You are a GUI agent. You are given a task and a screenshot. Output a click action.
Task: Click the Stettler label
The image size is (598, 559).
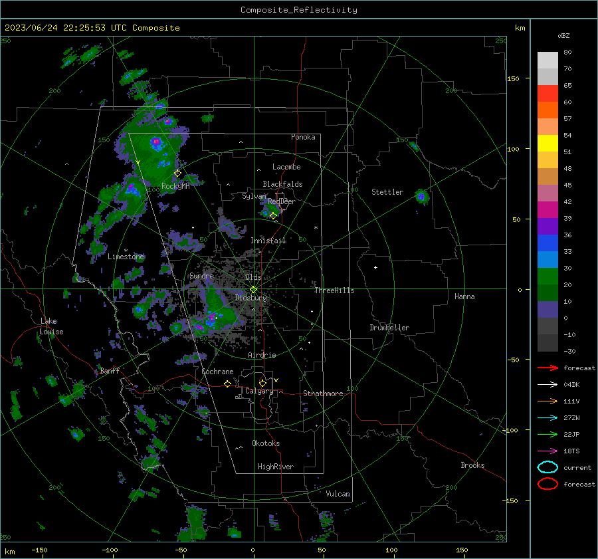pos(387,192)
